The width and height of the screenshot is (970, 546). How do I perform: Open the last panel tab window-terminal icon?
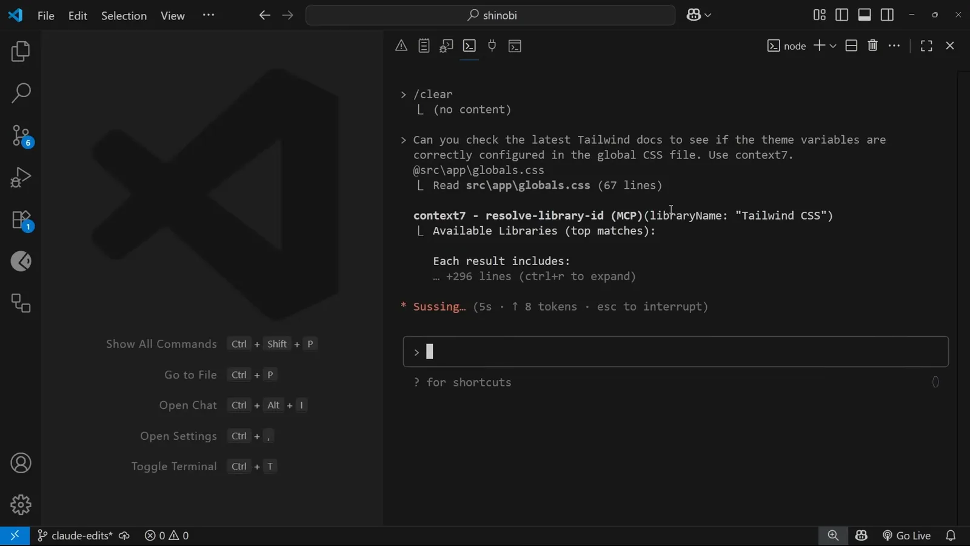515,46
